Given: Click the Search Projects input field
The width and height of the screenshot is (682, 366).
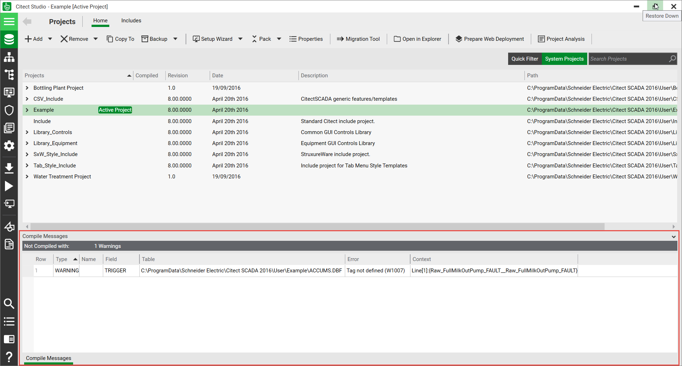Looking at the screenshot, I should coord(628,59).
